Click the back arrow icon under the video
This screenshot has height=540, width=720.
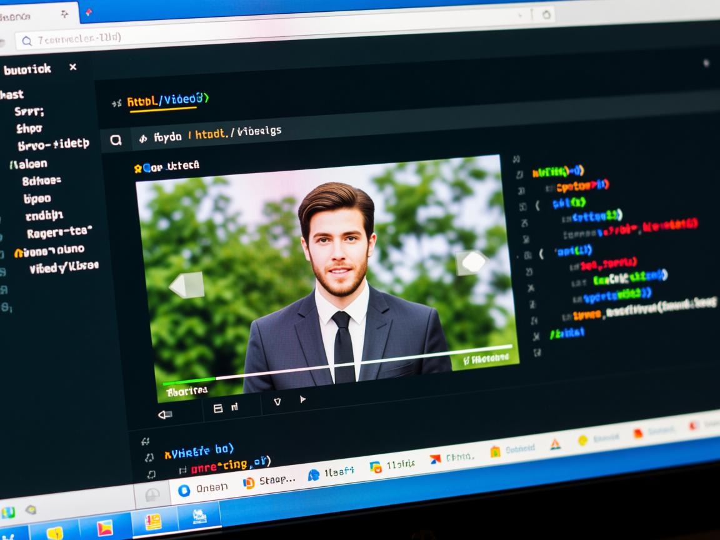(165, 414)
